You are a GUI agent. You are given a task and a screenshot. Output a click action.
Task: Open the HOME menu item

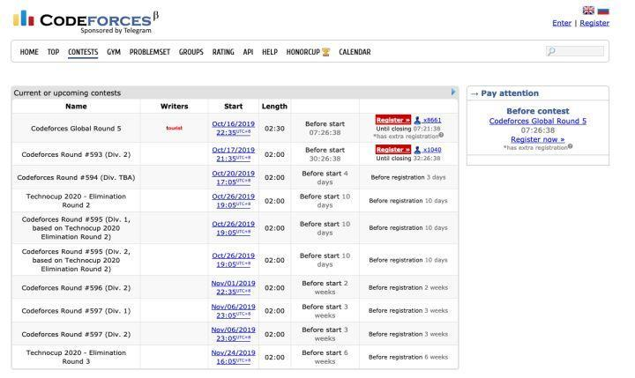point(29,52)
